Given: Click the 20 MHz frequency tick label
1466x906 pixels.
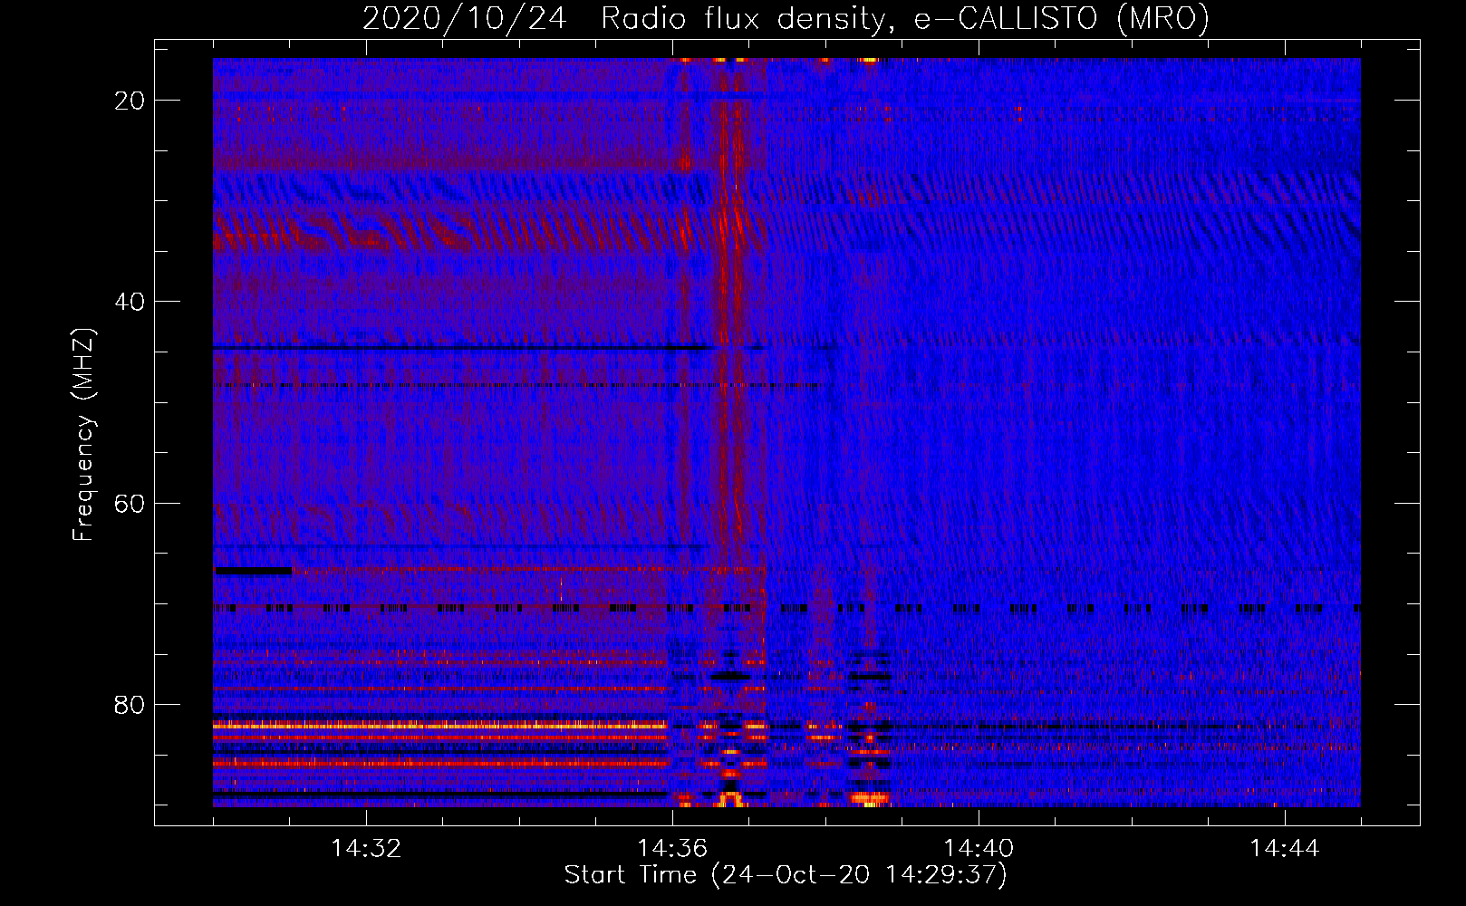Looking at the screenshot, I should pyautogui.click(x=130, y=101).
